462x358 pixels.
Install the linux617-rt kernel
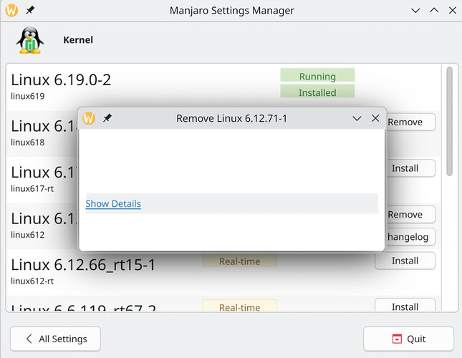click(405, 168)
